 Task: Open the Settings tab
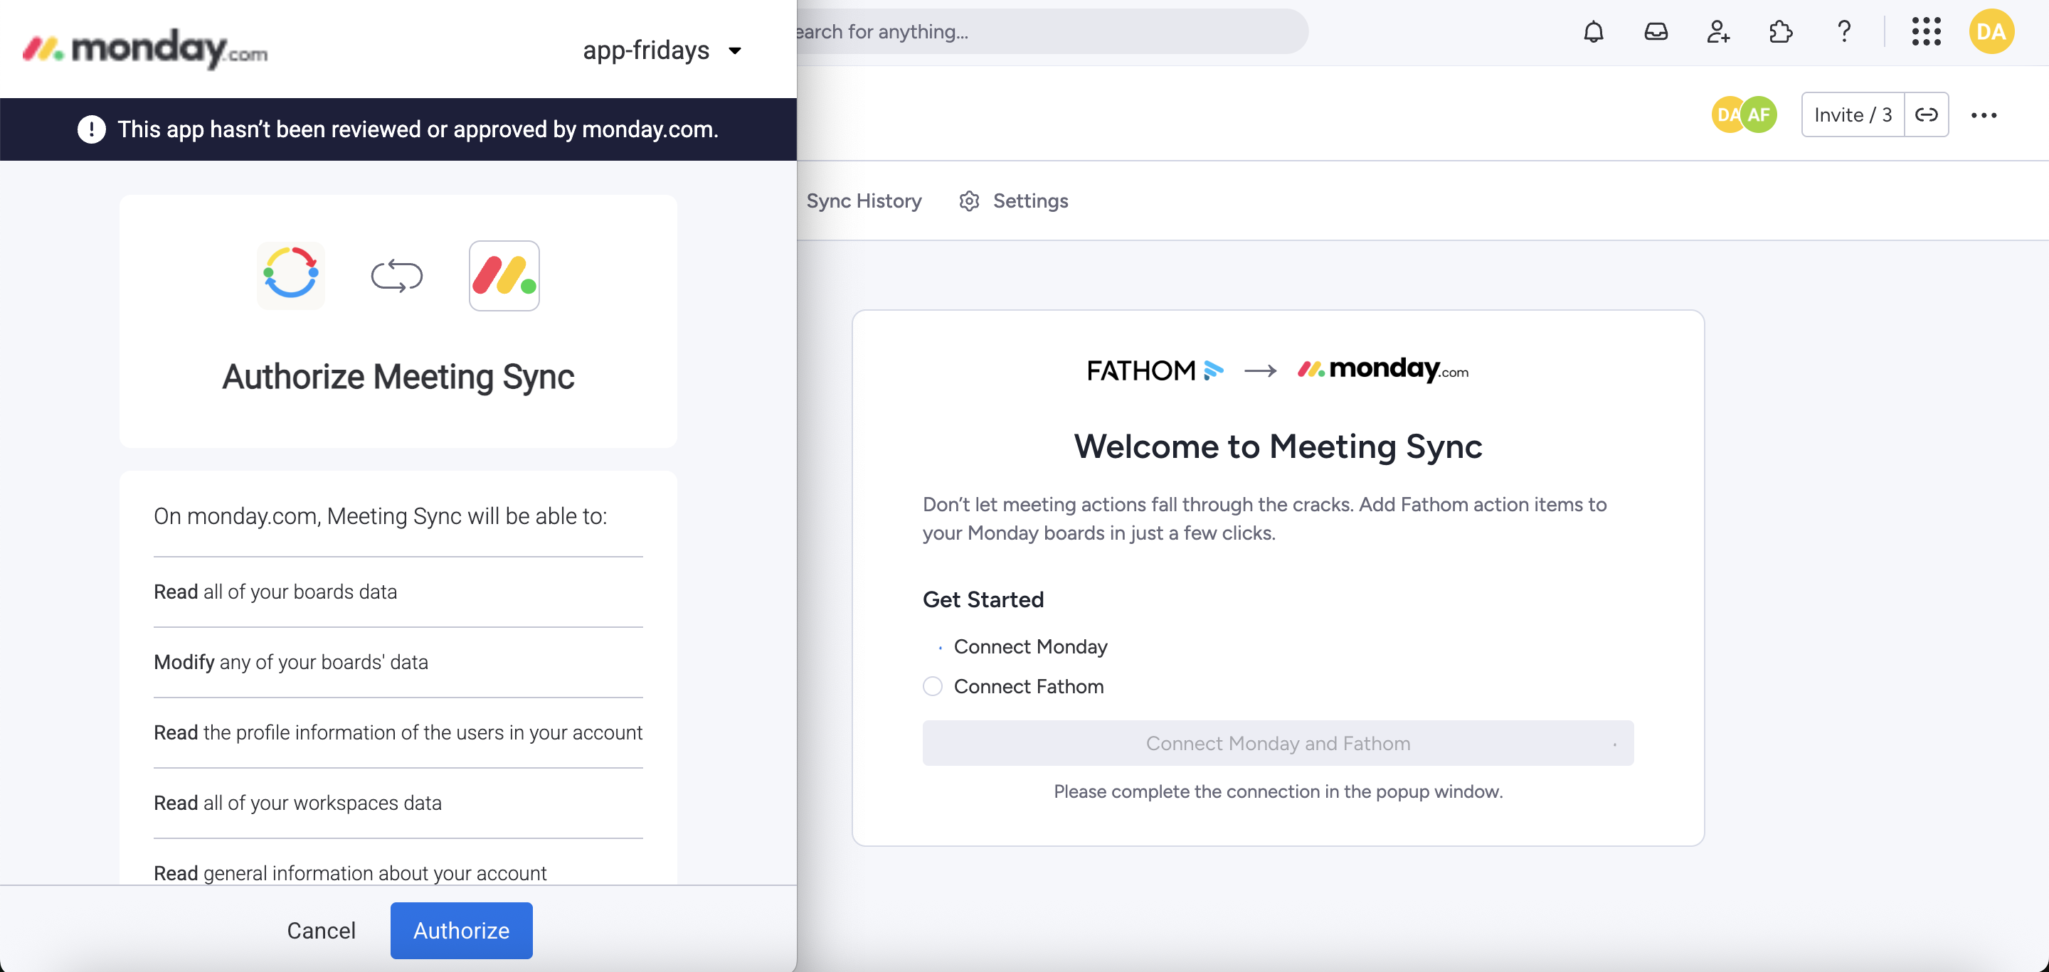[1013, 201]
